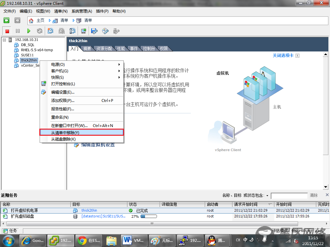Click the CD/DVD drive connect toolbar icon
This screenshot has height=247, width=330.
(x=105, y=31)
